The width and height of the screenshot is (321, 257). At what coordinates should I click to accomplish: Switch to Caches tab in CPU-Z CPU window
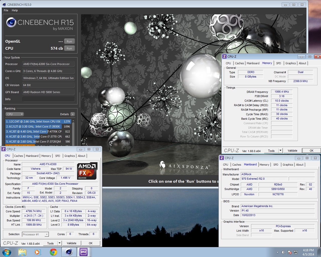point(19,156)
